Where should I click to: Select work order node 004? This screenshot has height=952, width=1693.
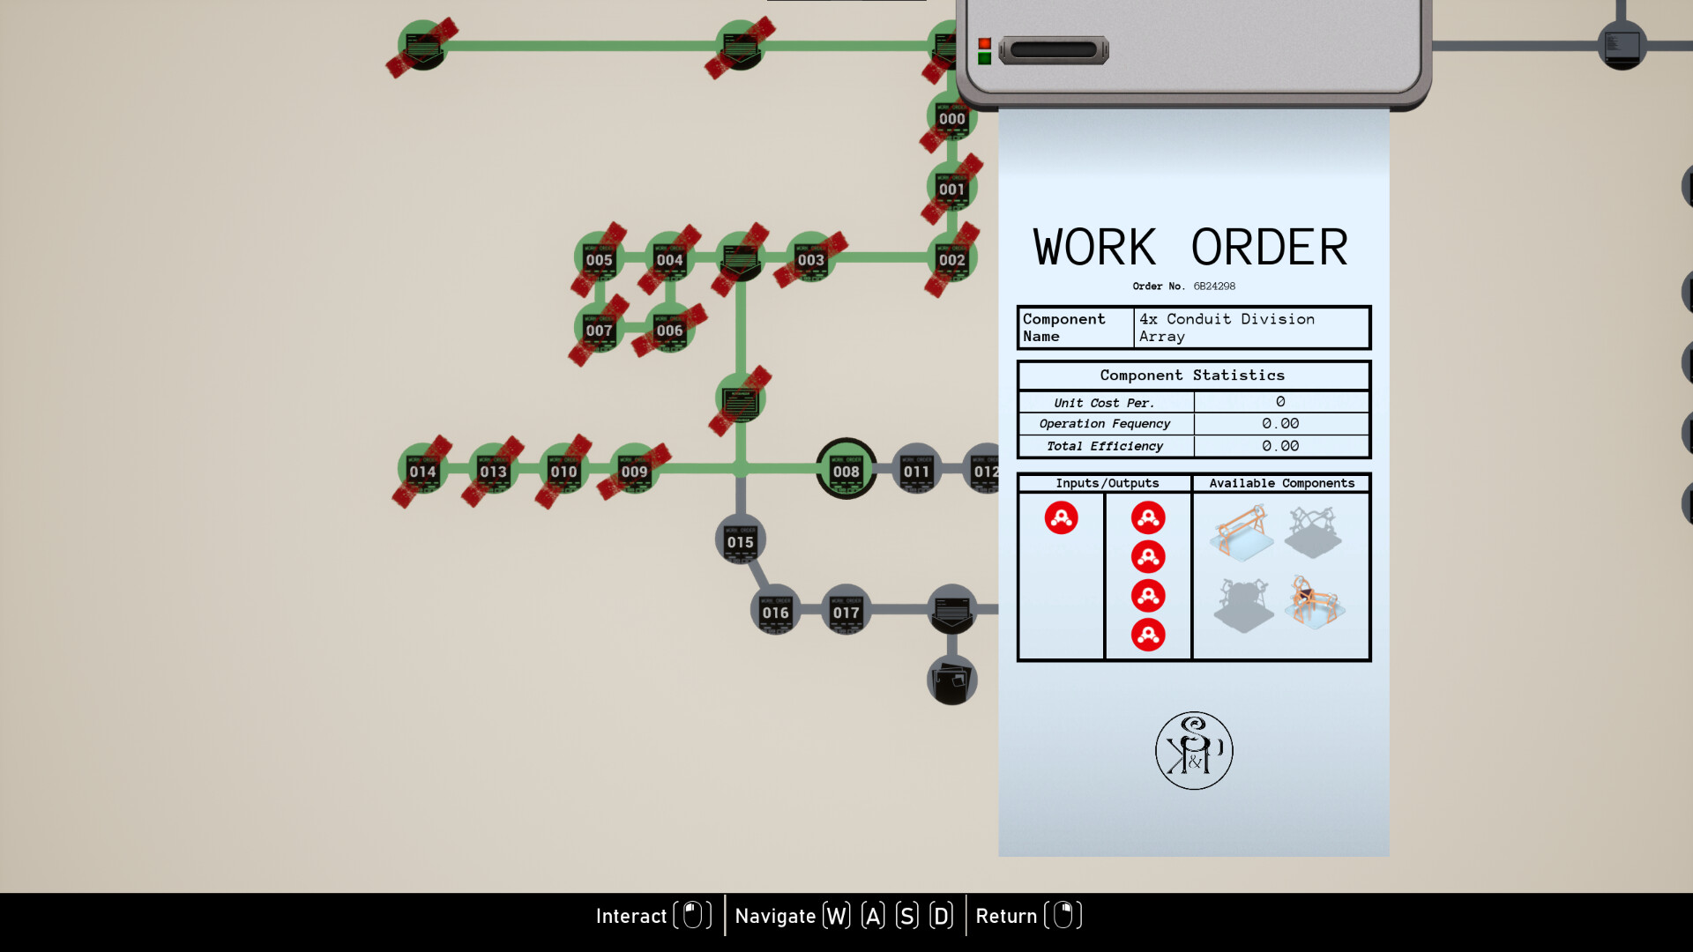click(669, 258)
